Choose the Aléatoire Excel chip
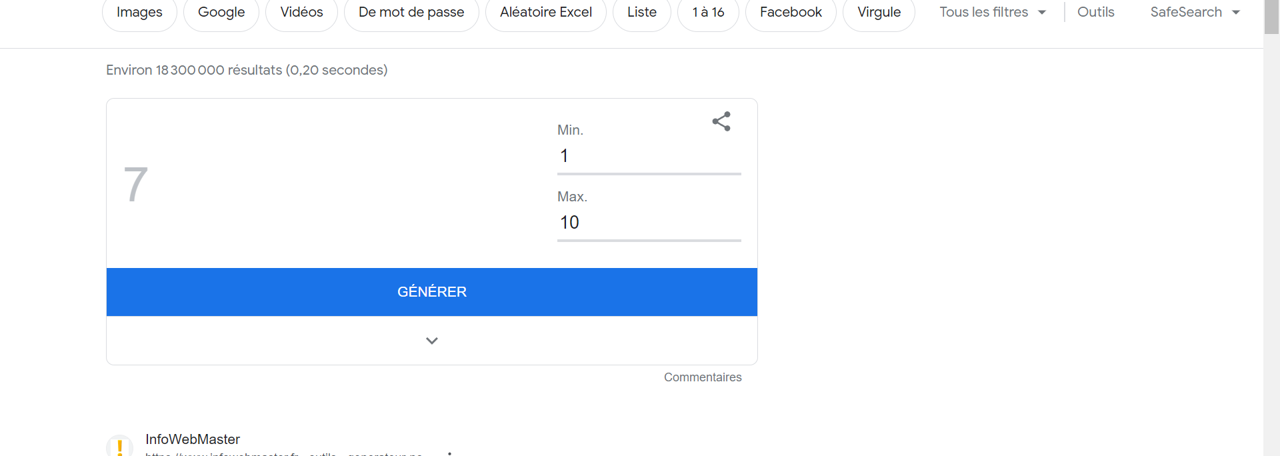 coord(546,13)
